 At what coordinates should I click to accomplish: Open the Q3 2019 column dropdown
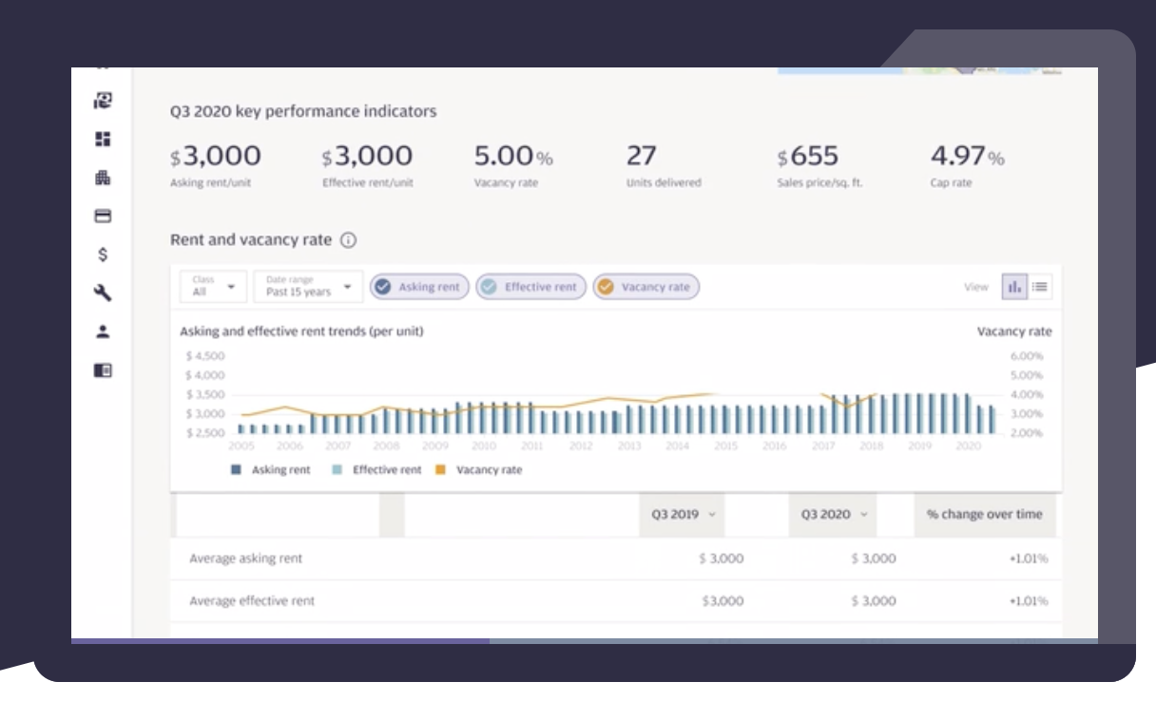(x=683, y=515)
